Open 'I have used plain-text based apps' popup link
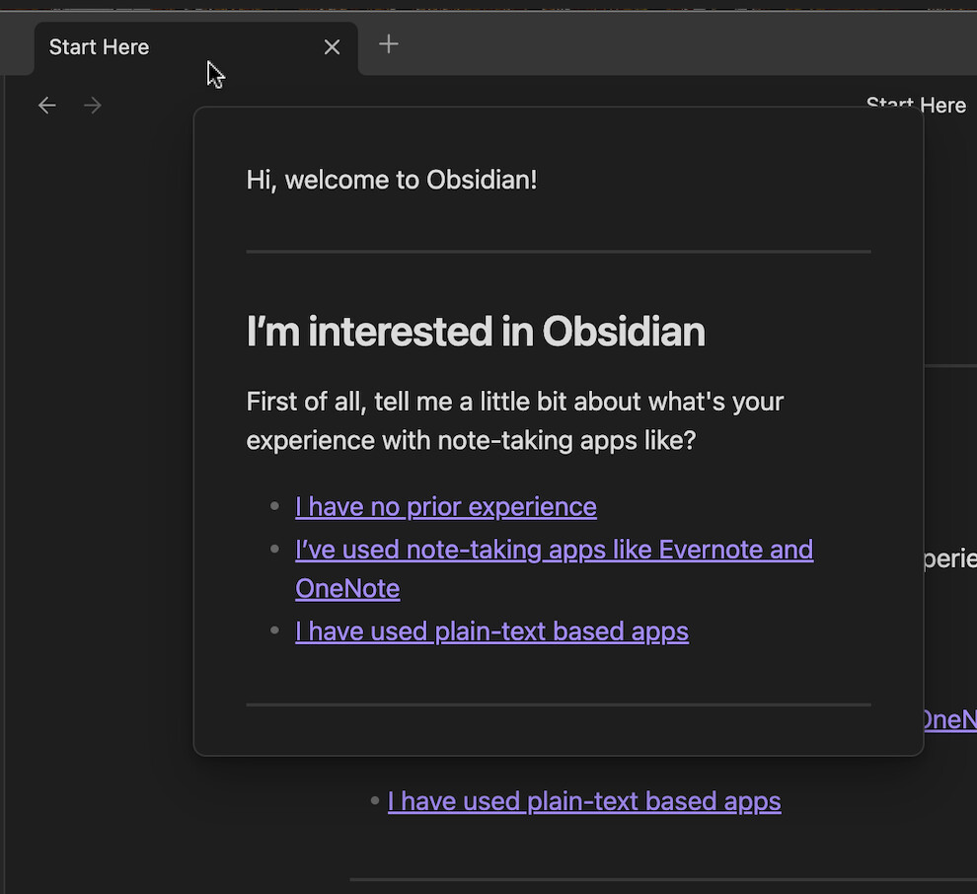 click(491, 632)
